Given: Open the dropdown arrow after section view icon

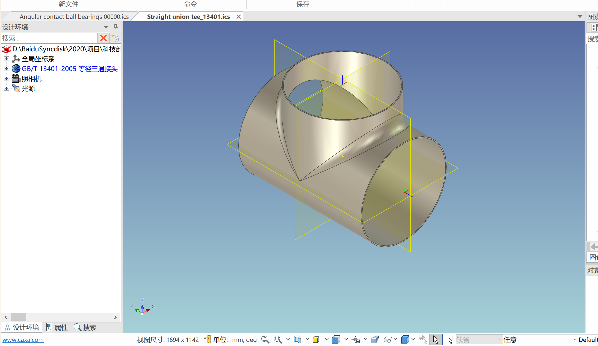Looking at the screenshot, I should [x=307, y=339].
